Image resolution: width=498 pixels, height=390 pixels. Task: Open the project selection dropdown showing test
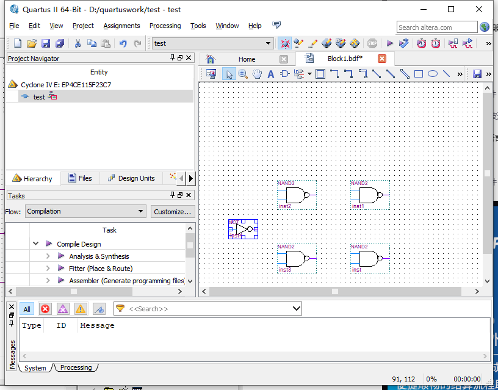pyautogui.click(x=212, y=43)
